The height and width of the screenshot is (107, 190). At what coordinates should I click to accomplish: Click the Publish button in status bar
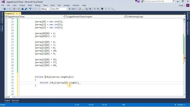pos(180,105)
